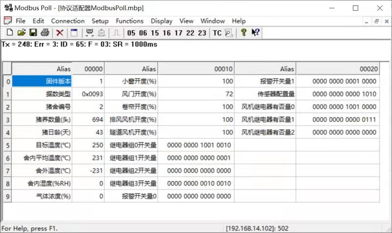Click the 报警开关量1 alias cell
The width and height of the screenshot is (392, 233).
(265, 81)
